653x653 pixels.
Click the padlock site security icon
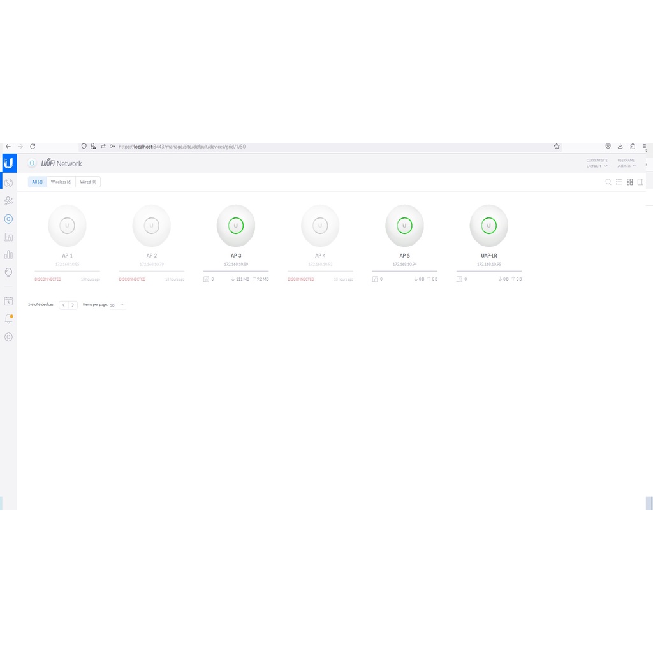point(93,146)
